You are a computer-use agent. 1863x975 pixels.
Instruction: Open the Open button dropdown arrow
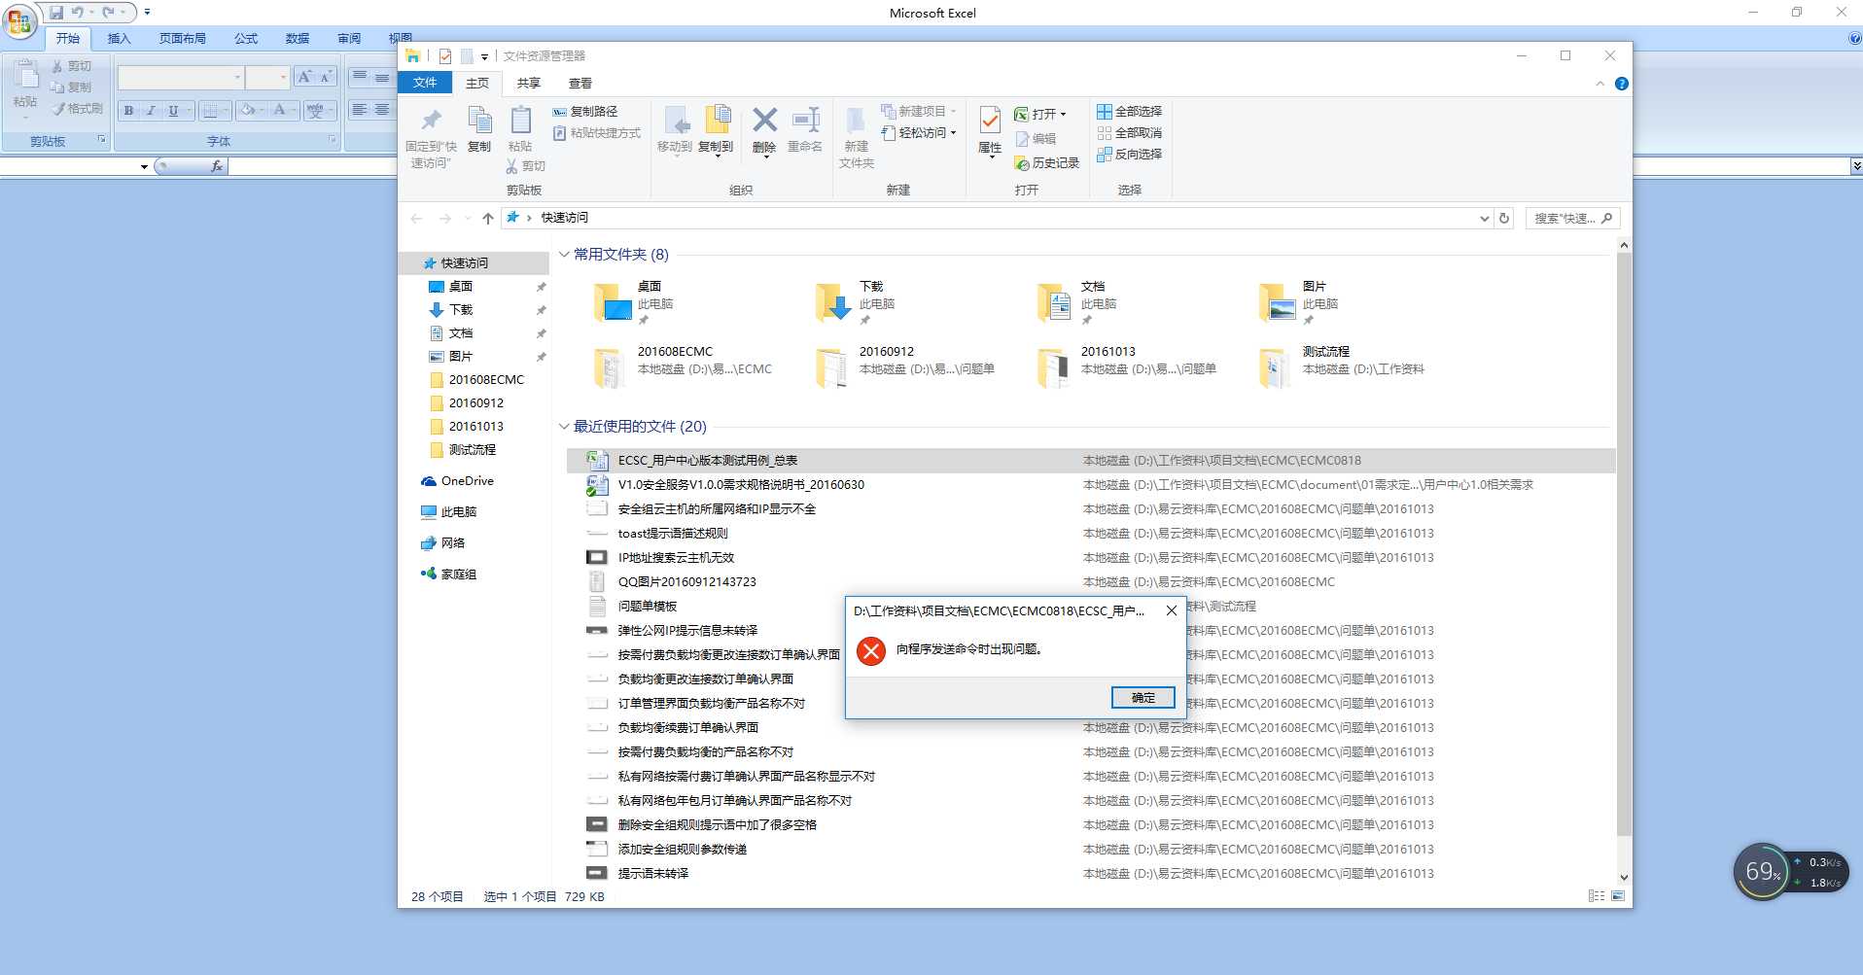(1063, 115)
